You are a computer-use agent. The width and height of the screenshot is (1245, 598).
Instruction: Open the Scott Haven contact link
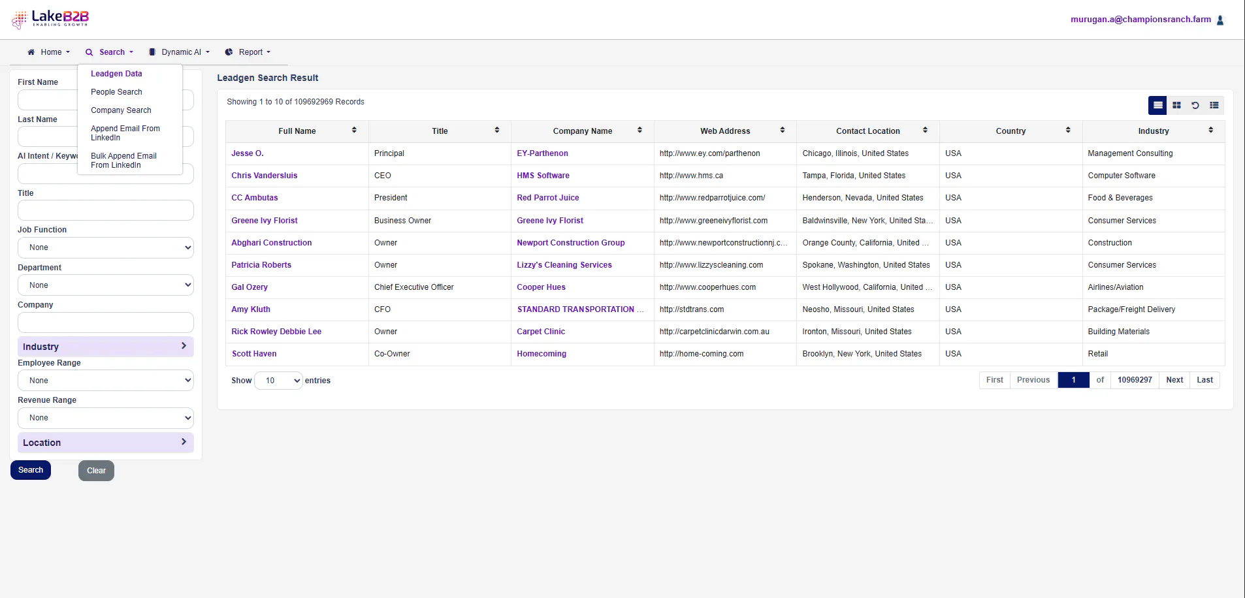[254, 354]
